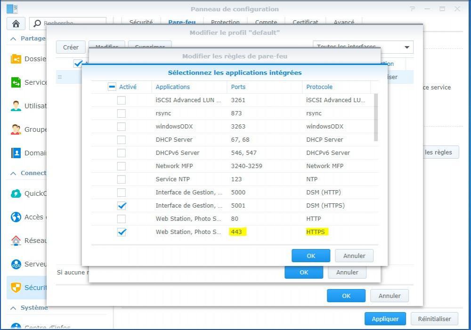
Task: Click Annuler in the profile default dialog
Action: coord(390,296)
